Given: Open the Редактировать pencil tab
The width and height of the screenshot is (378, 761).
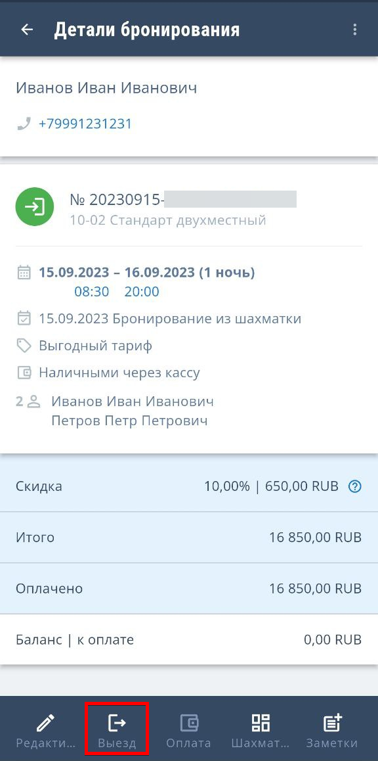Looking at the screenshot, I should click(46, 731).
